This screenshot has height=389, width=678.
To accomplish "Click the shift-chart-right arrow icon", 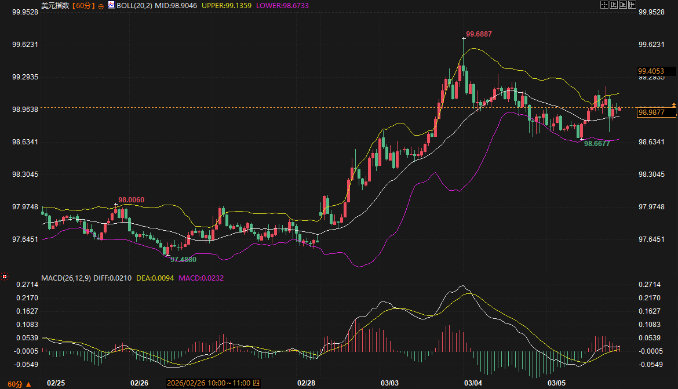I will pos(632,5).
